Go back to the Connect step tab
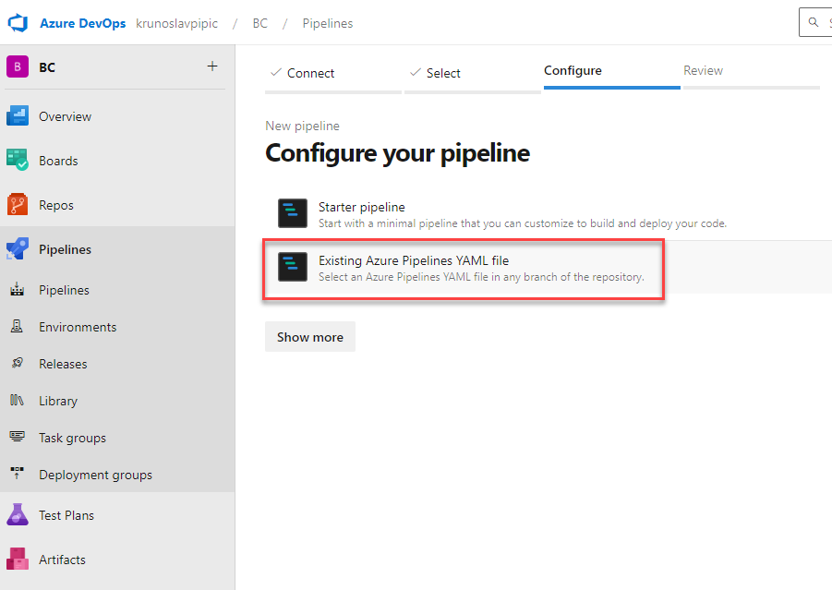This screenshot has height=590, width=832. [x=333, y=74]
